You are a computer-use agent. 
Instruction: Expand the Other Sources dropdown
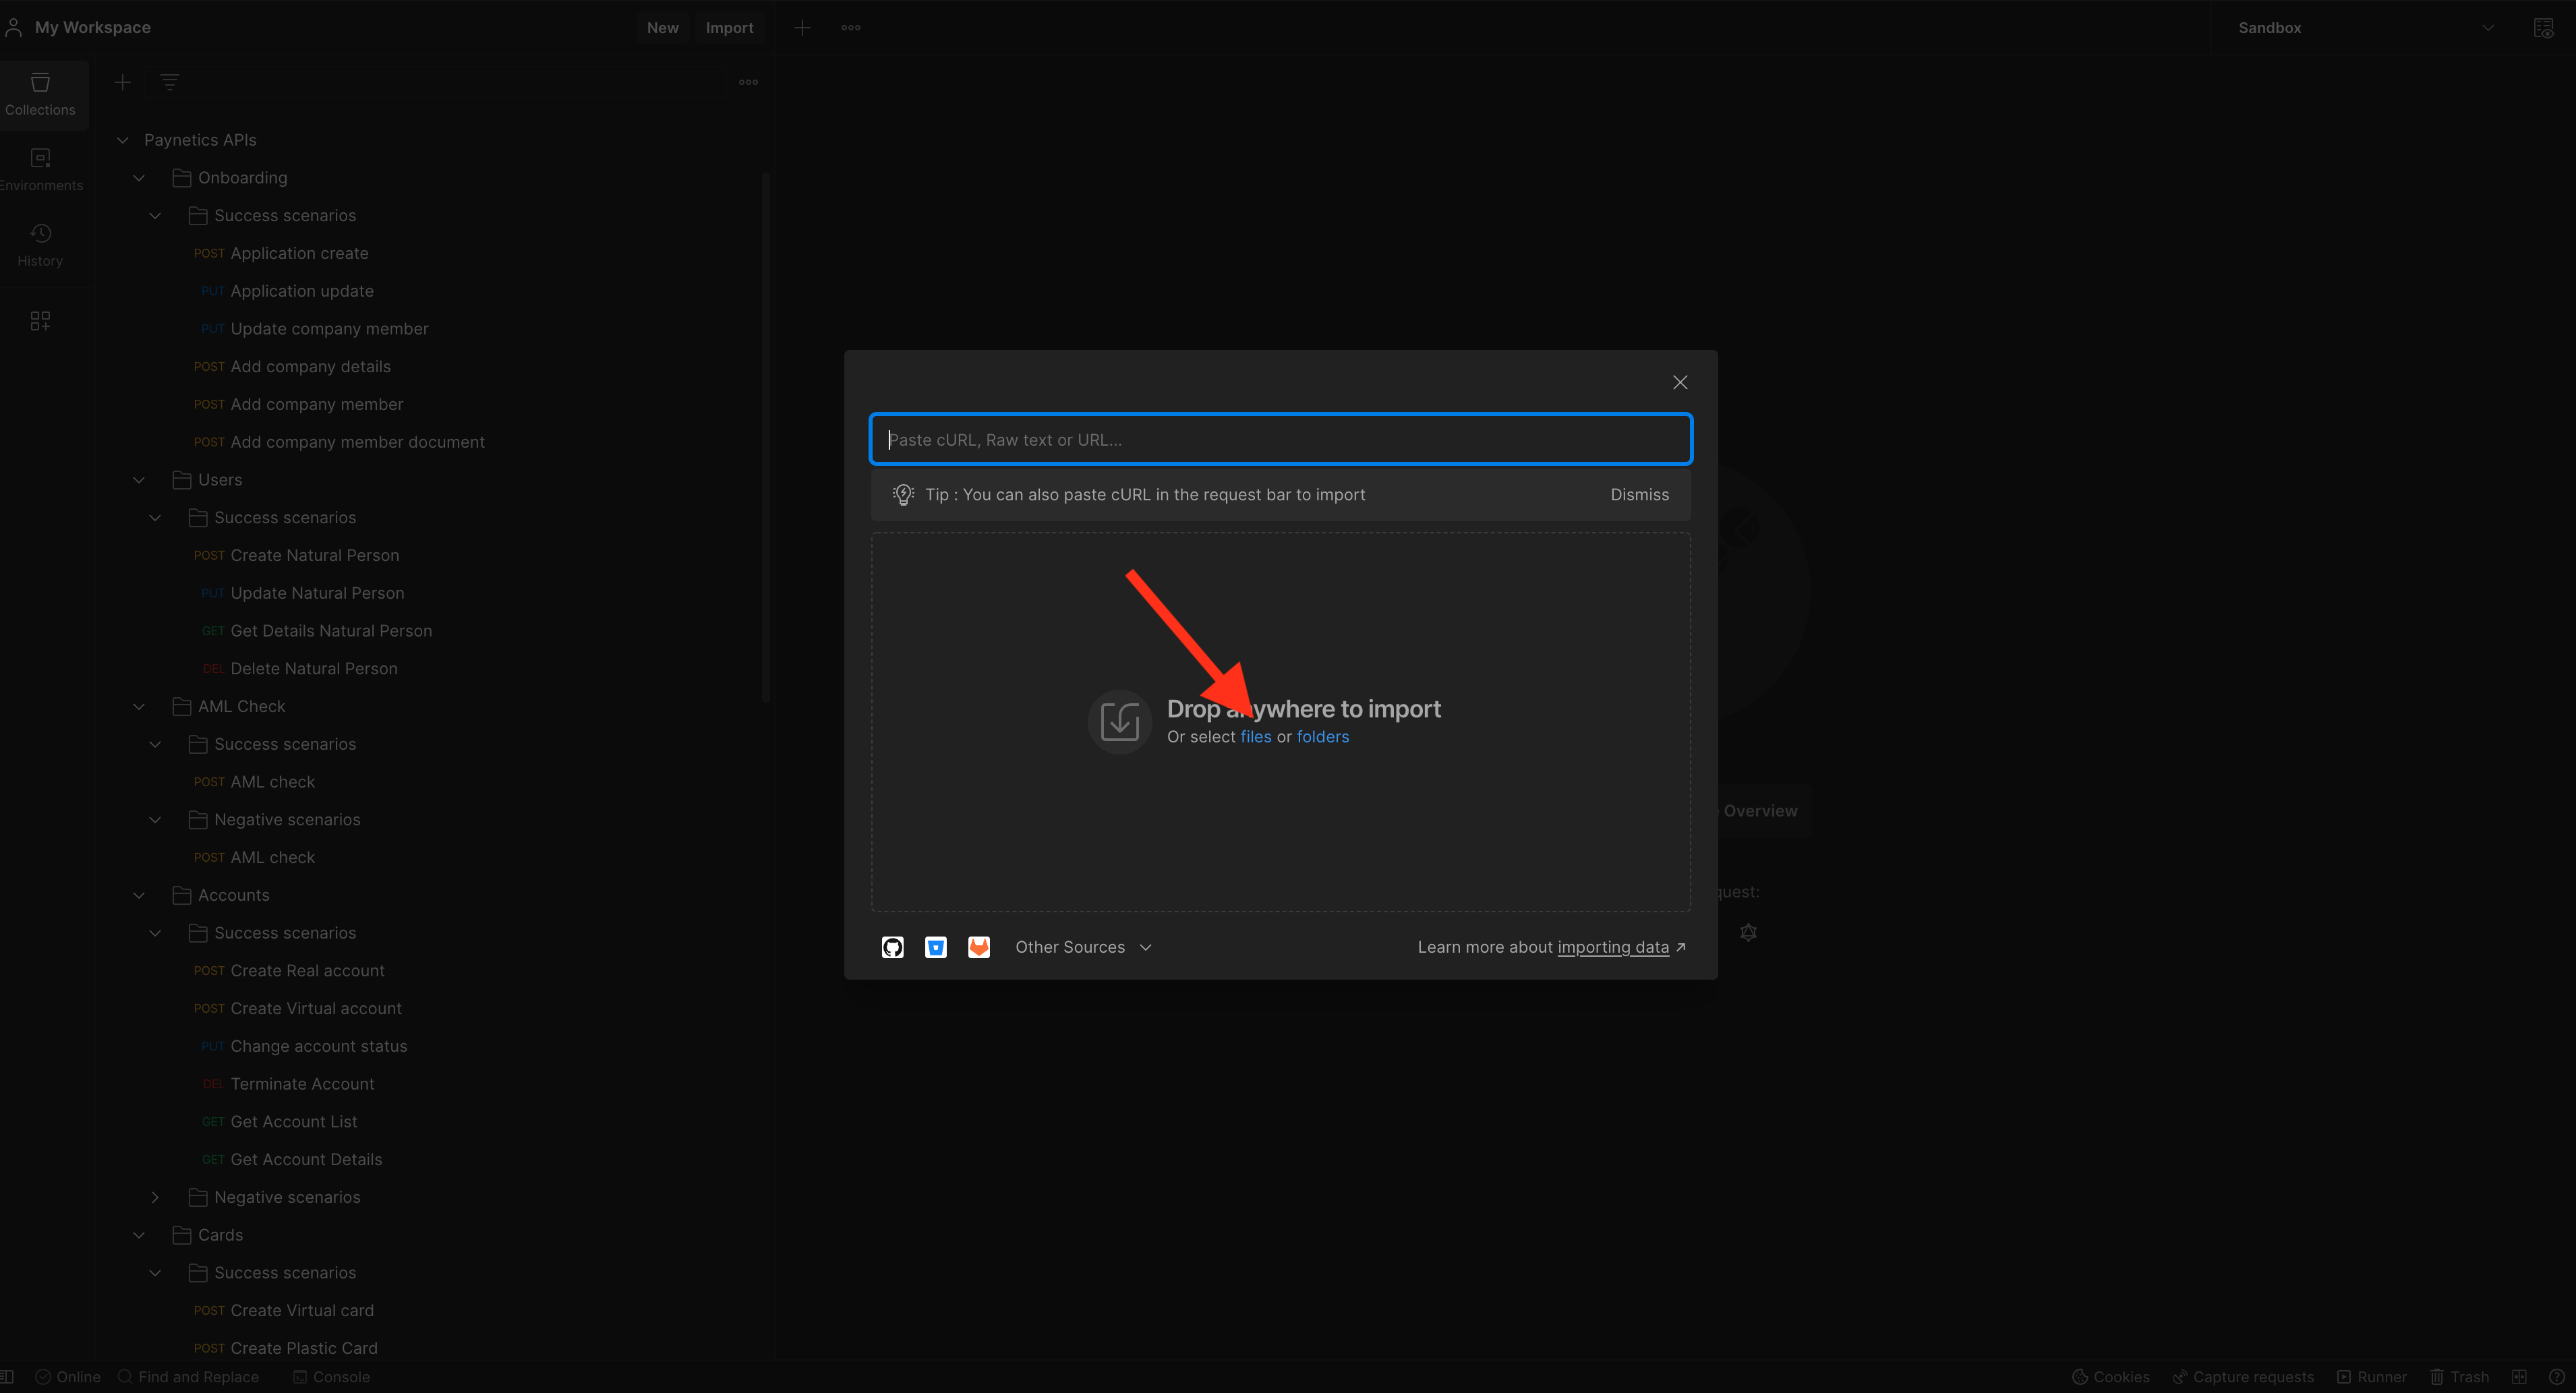1083,947
